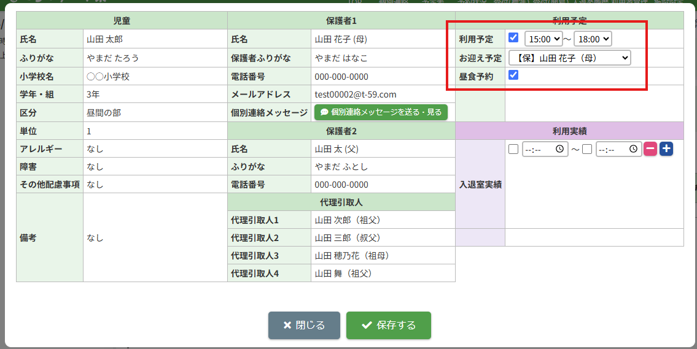Open the 15:00 start time dropdown

[543, 39]
